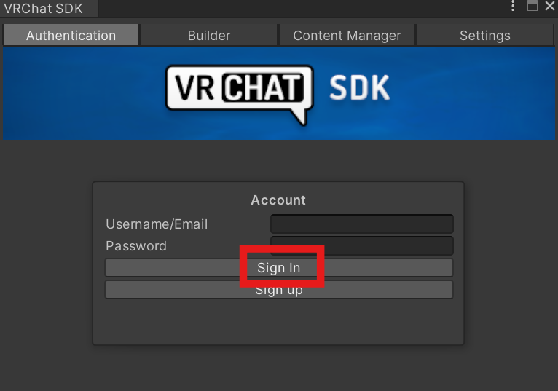Click empty space beneath the Account box
The image size is (558, 391).
[x=278, y=368]
